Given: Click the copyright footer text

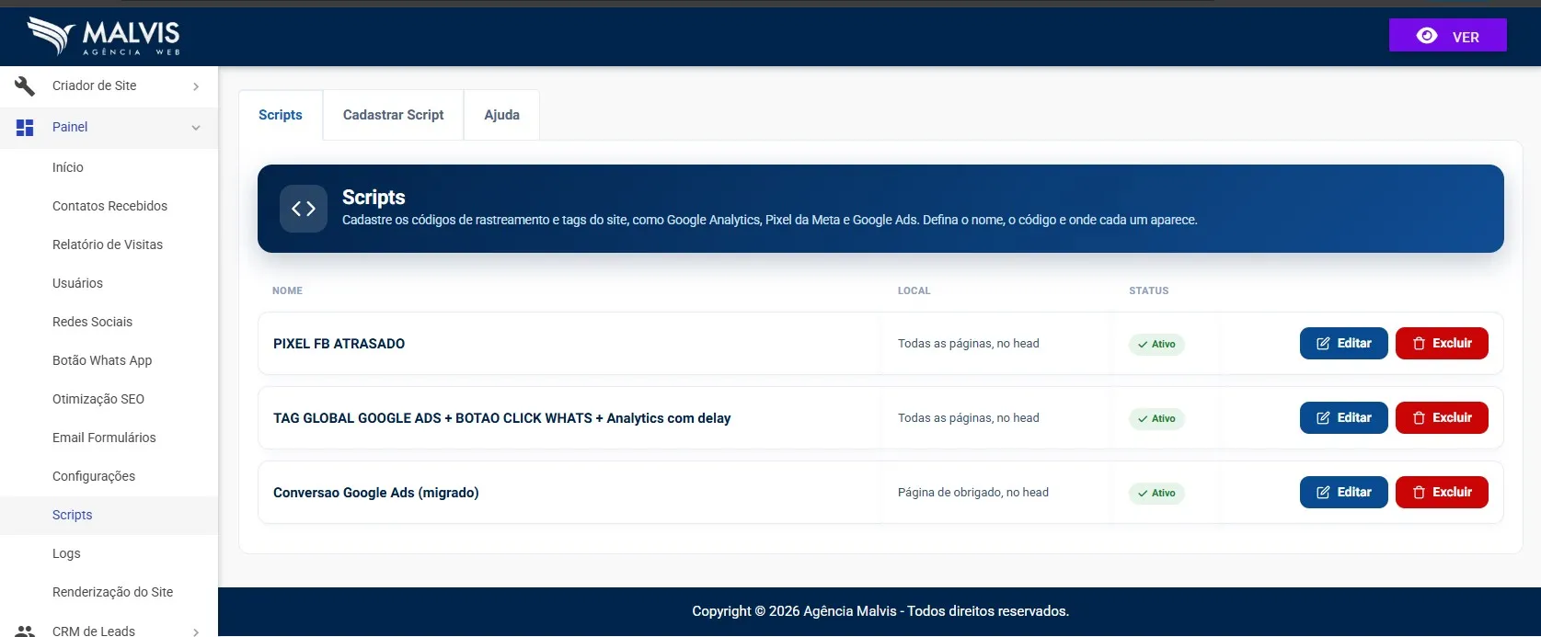Looking at the screenshot, I should 880,611.
